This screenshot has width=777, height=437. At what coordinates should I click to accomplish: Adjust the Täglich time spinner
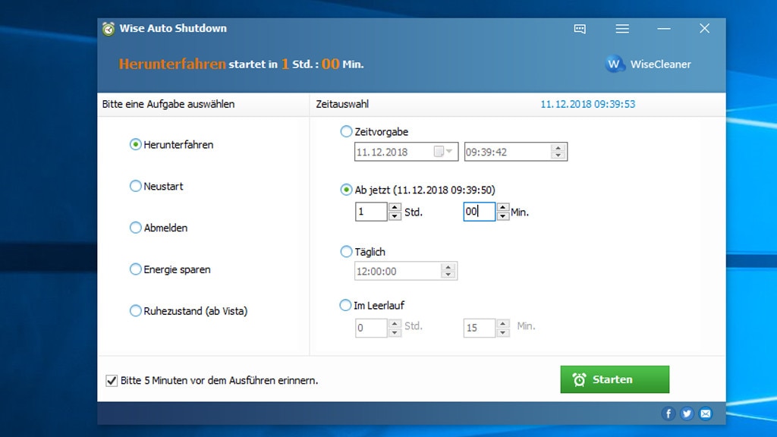[x=448, y=271]
